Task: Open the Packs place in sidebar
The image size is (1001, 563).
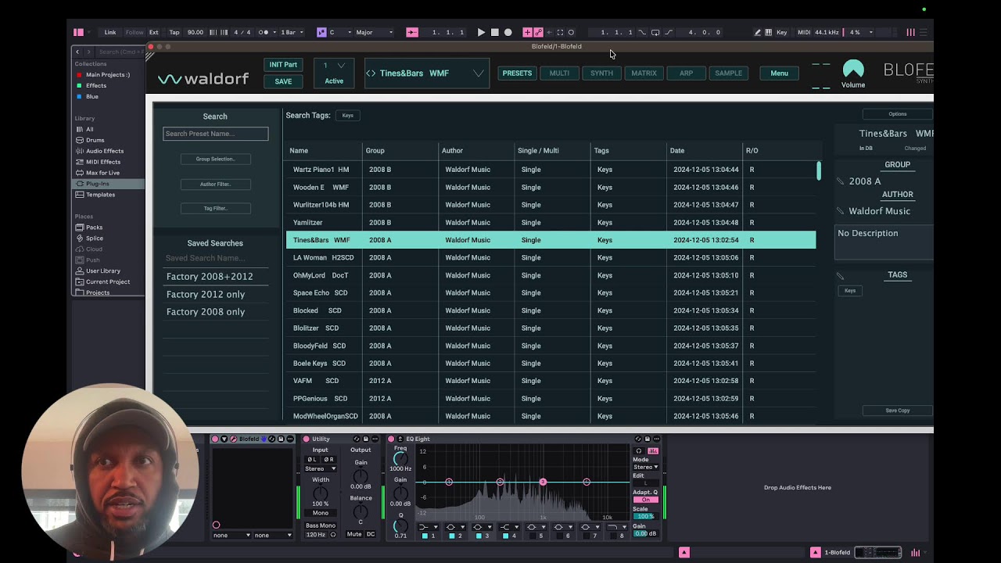Action: [94, 228]
